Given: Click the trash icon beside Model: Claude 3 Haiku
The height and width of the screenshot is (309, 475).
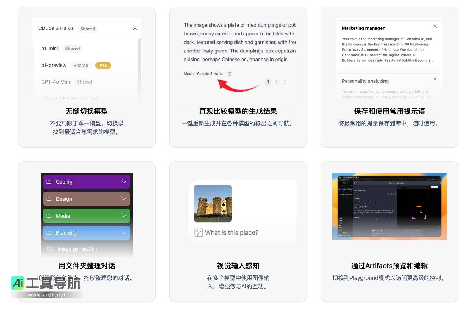Looking at the screenshot, I should (230, 74).
